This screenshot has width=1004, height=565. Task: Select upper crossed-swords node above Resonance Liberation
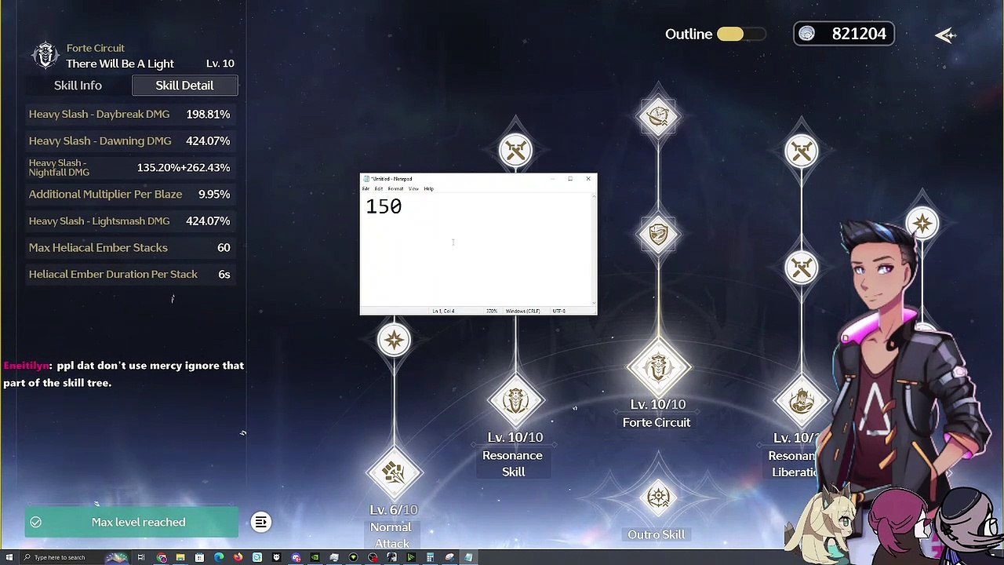(x=801, y=151)
